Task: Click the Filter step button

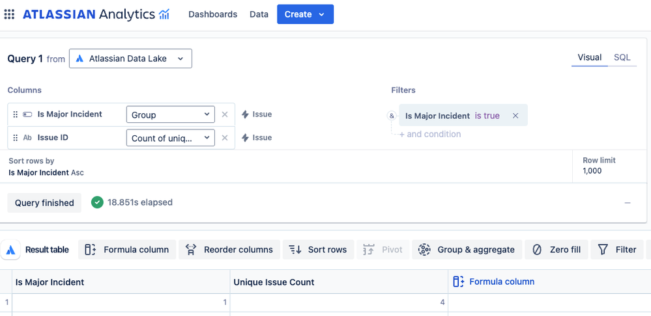Action: (617, 250)
